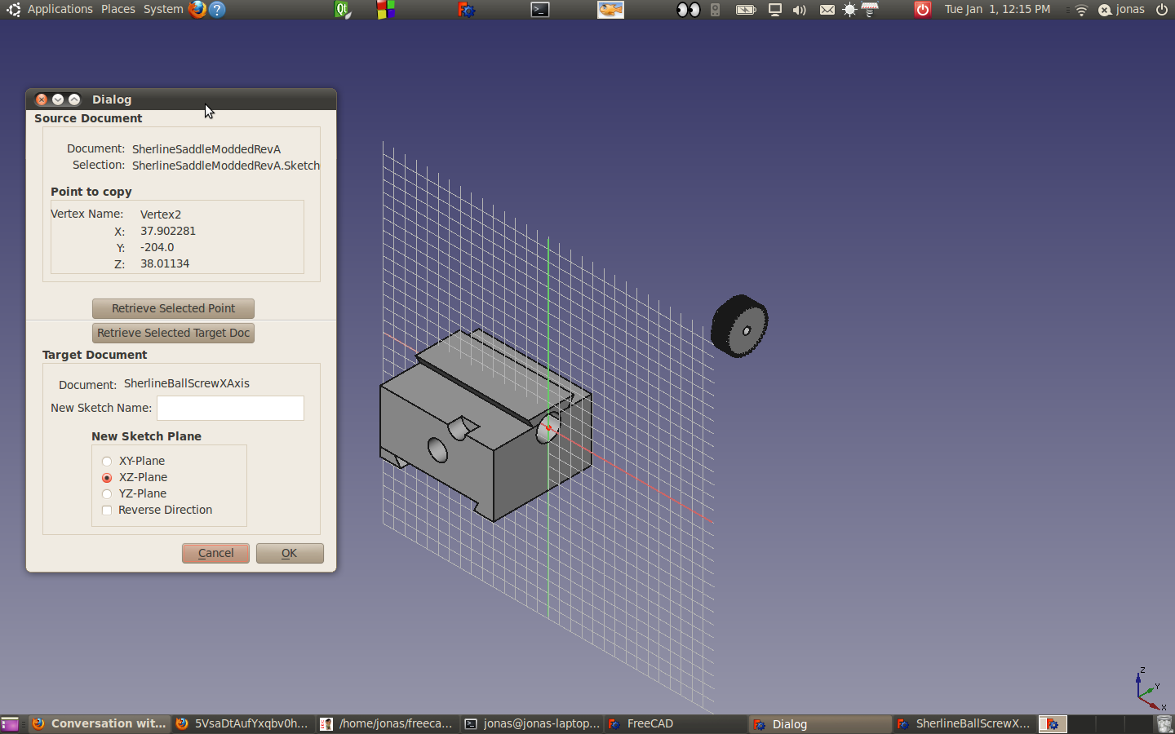The width and height of the screenshot is (1175, 734).
Task: Enable the Reverse Direction checkbox
Action: click(107, 510)
